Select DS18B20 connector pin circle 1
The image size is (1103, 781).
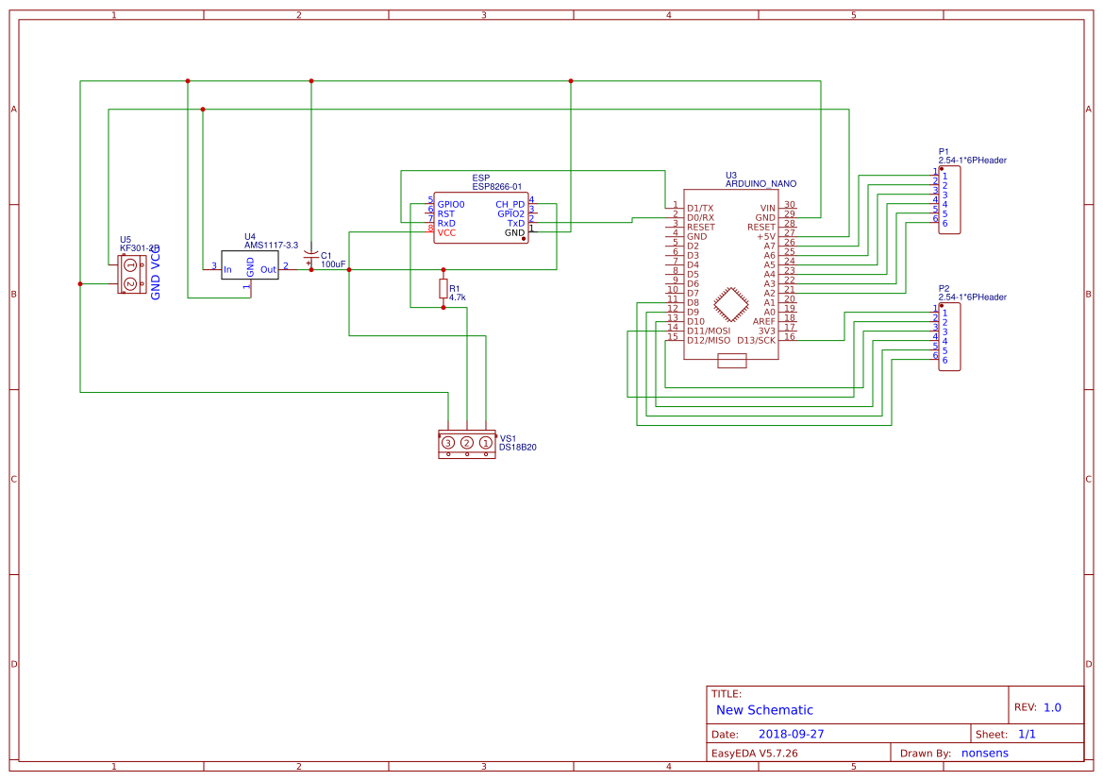pos(485,443)
